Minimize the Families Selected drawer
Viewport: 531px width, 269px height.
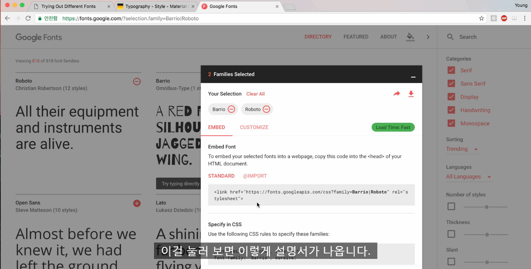point(413,77)
